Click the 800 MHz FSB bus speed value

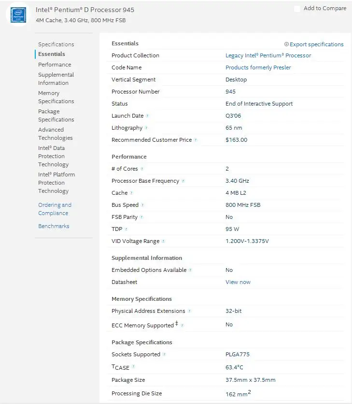click(x=243, y=205)
